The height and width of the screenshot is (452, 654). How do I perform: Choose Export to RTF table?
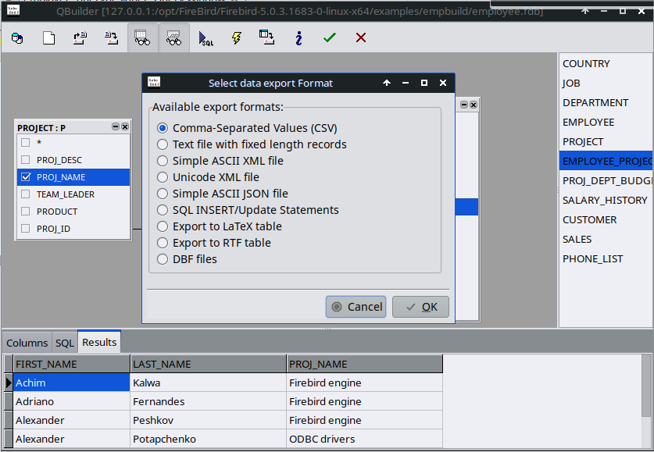(x=213, y=243)
